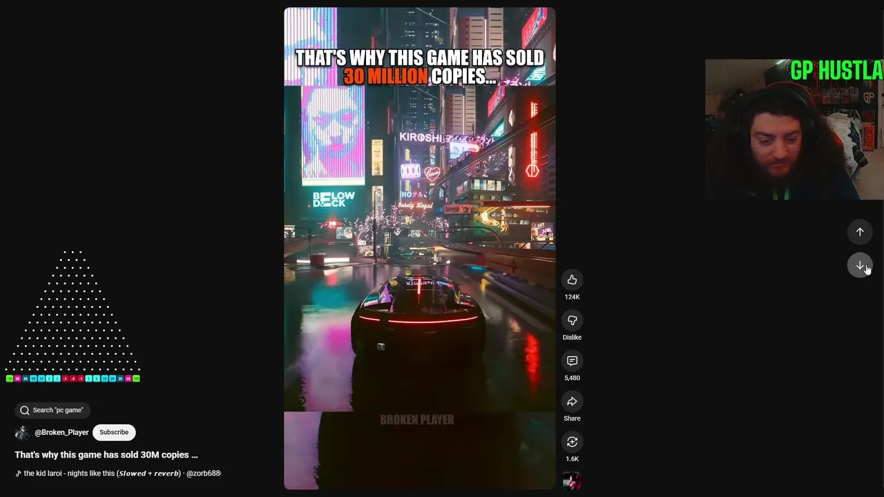The width and height of the screenshot is (884, 497).
Task: Open the sound thumbnail below Remix
Action: click(x=572, y=481)
